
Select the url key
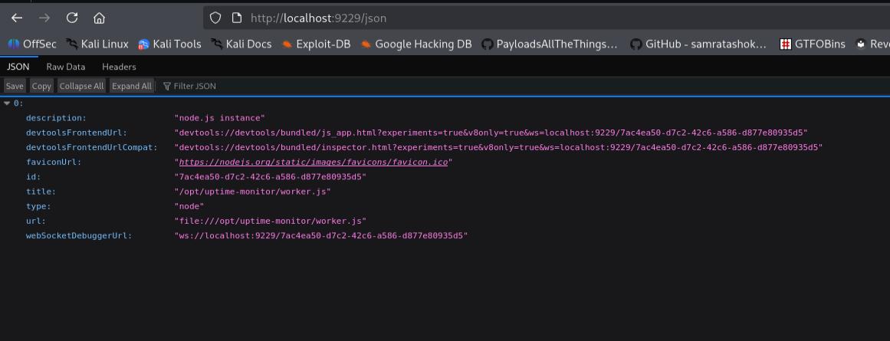(x=36, y=221)
